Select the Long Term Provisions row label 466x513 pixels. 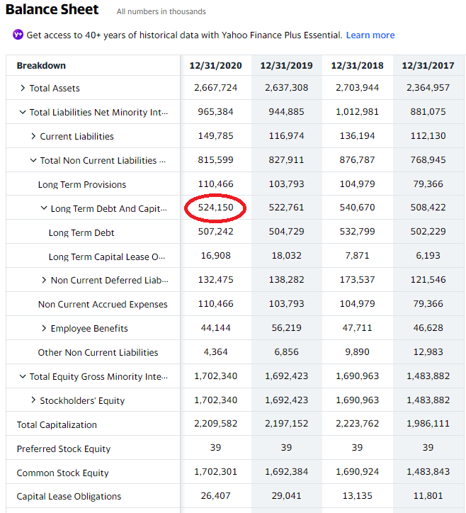pyautogui.click(x=82, y=184)
